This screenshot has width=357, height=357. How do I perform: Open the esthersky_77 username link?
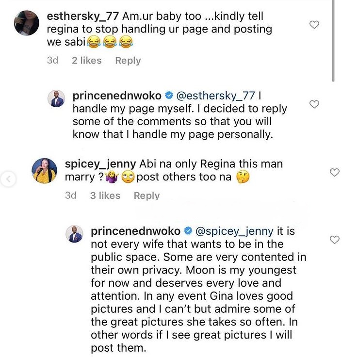click(79, 16)
